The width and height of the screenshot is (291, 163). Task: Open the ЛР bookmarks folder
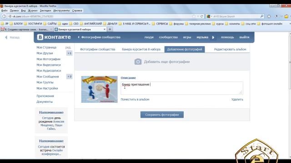5,24
